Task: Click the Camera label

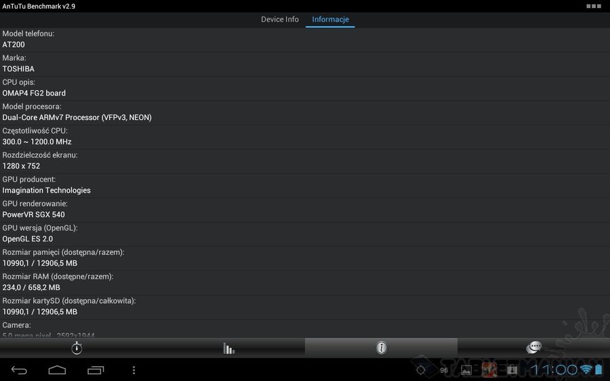Action: pyautogui.click(x=17, y=325)
